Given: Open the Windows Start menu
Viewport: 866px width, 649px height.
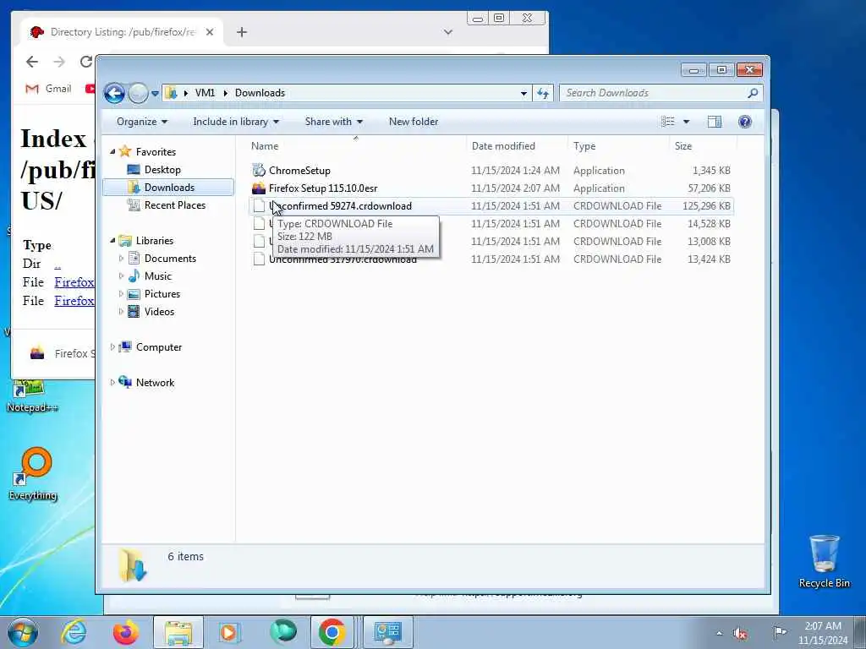Looking at the screenshot, I should (x=22, y=632).
